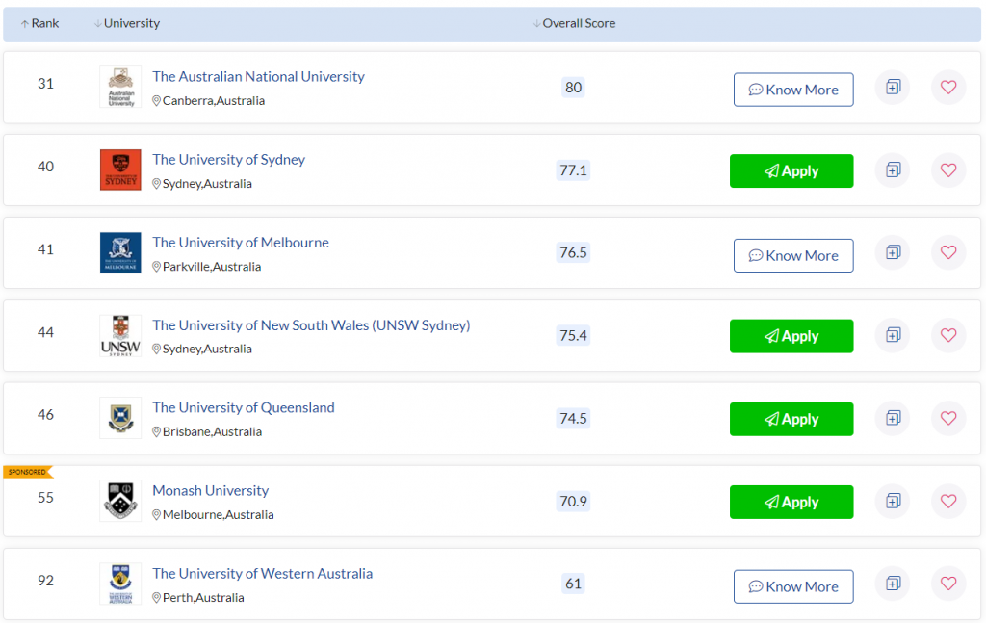Image resolution: width=986 pixels, height=623 pixels.
Task: Favorite Monash University with heart icon
Action: coord(948,502)
